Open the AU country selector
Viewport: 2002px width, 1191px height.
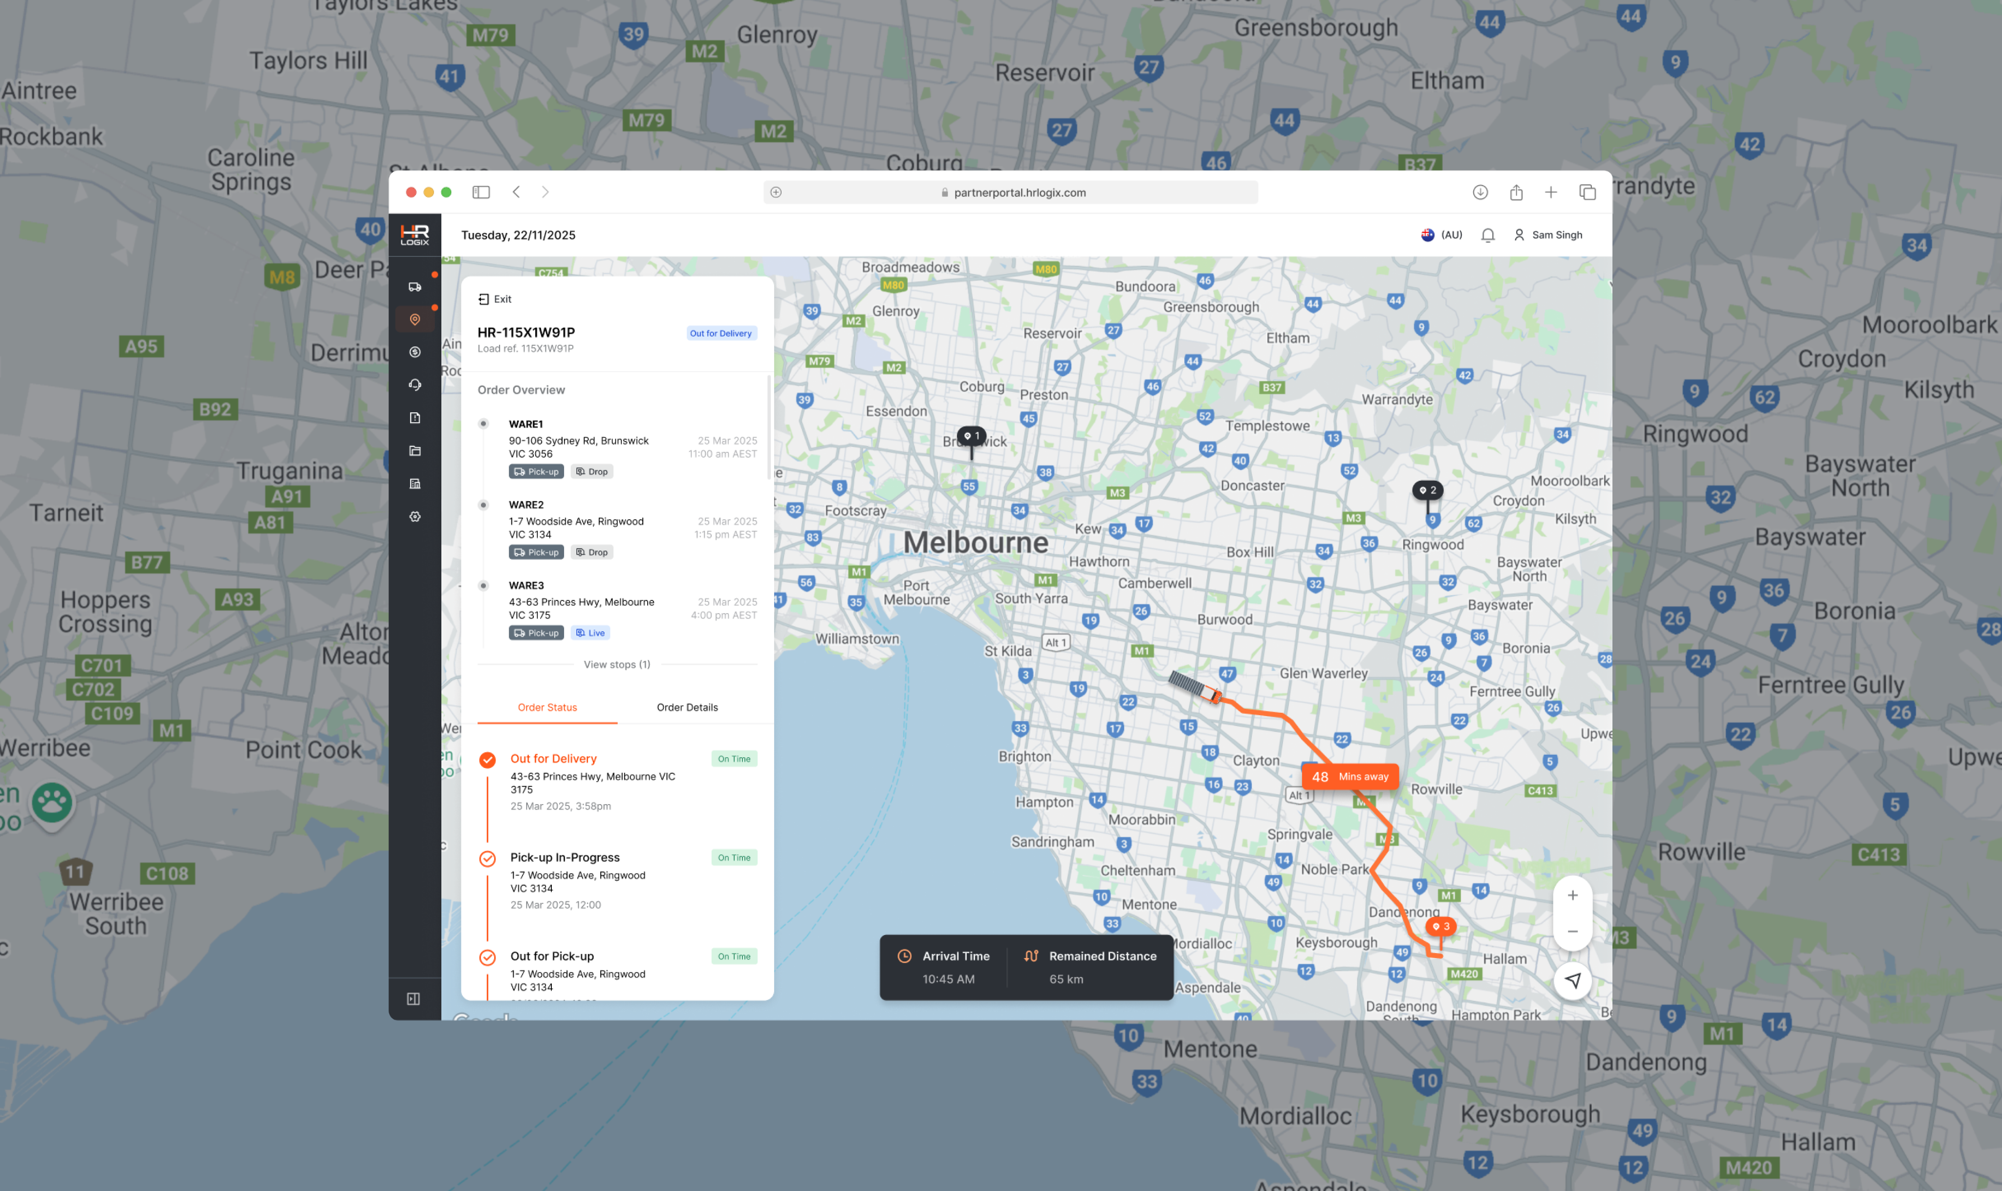(x=1442, y=235)
